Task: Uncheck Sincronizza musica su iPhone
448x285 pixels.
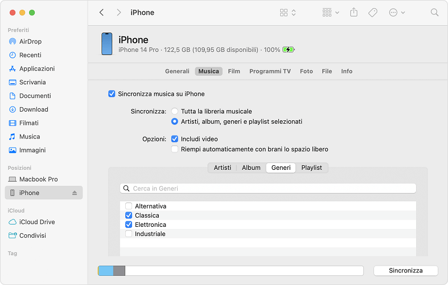Action: click(x=112, y=94)
